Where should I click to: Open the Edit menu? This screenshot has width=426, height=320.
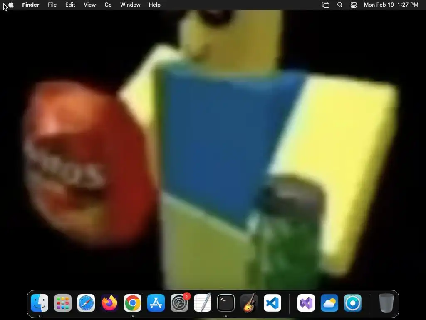70,5
